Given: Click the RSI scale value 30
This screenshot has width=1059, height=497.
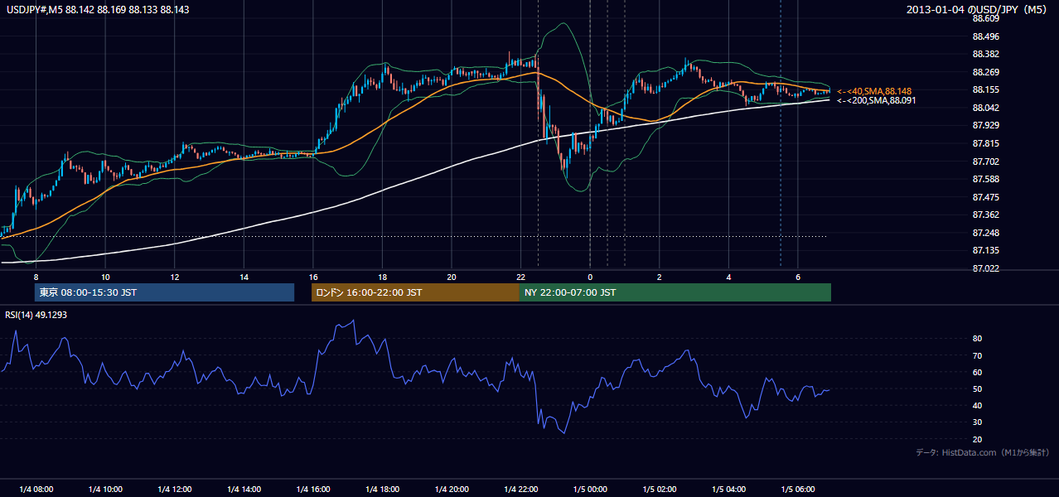Looking at the screenshot, I should (x=978, y=422).
